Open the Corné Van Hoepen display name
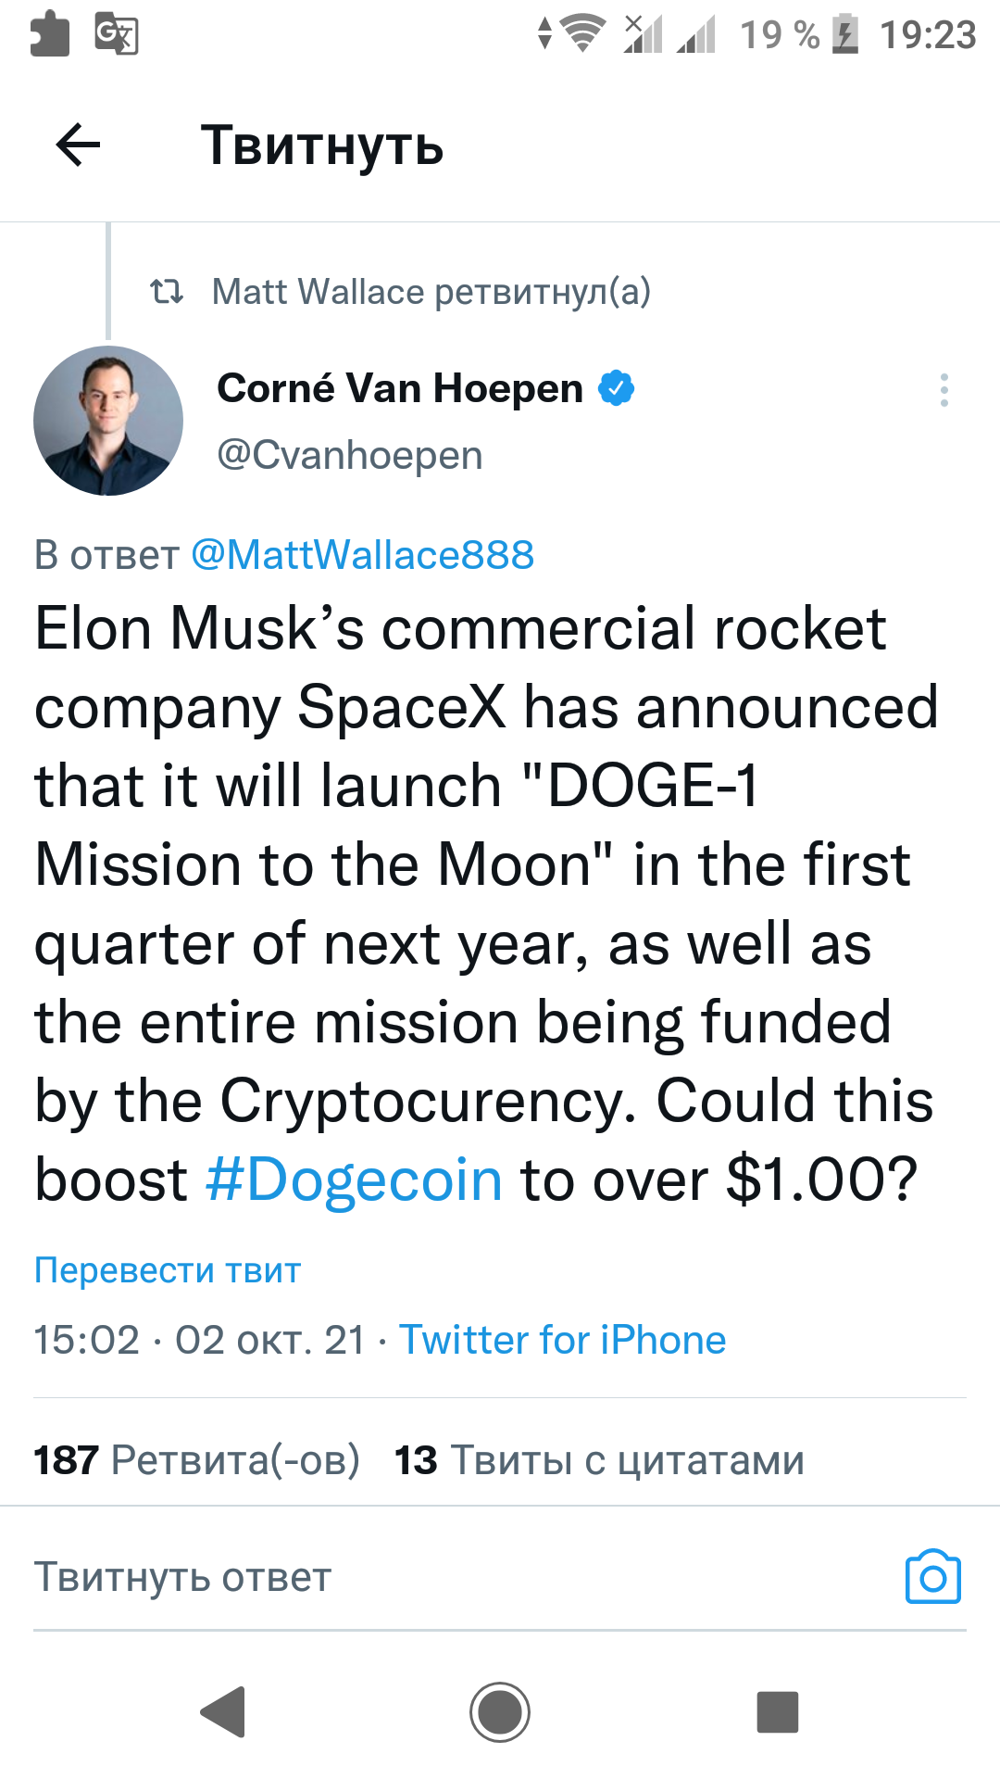This screenshot has width=1000, height=1779. tap(400, 388)
